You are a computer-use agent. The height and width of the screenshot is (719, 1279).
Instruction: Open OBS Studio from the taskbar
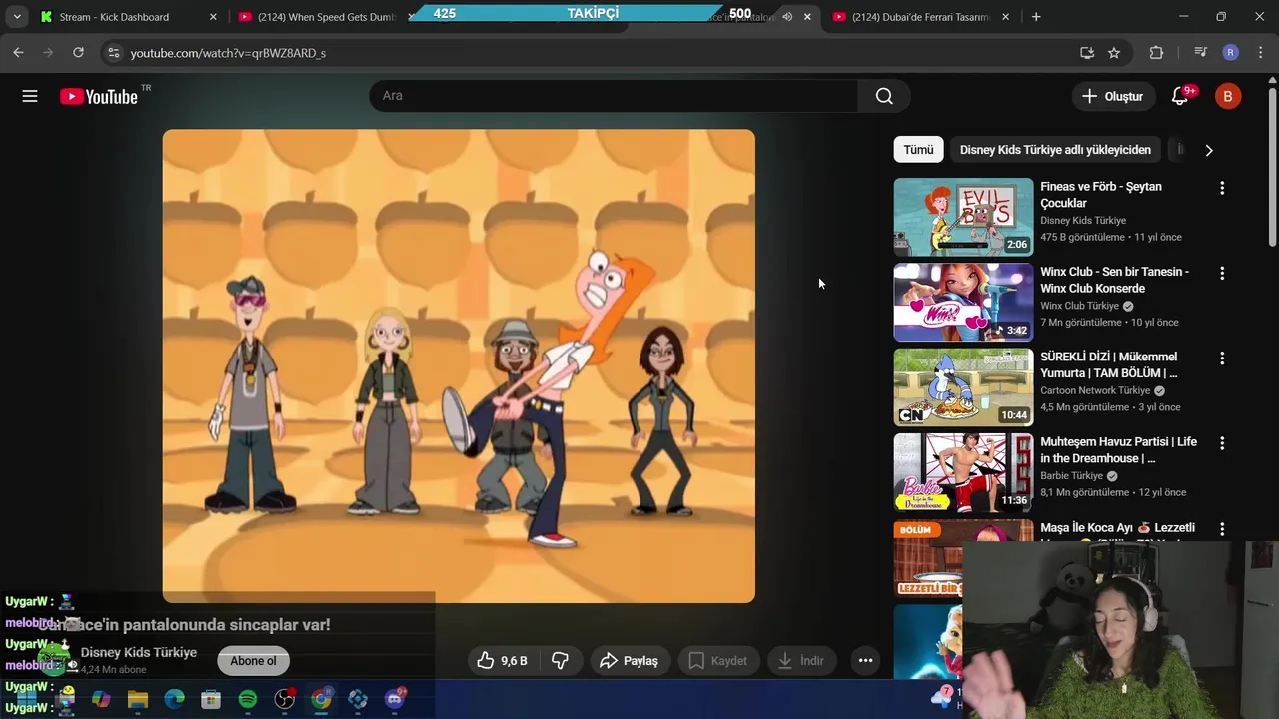pos(285,699)
